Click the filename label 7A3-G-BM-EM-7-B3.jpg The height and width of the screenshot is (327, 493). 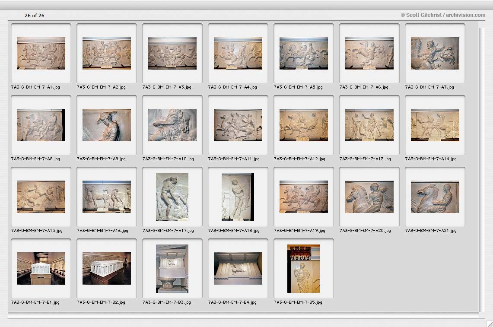pyautogui.click(x=167, y=302)
